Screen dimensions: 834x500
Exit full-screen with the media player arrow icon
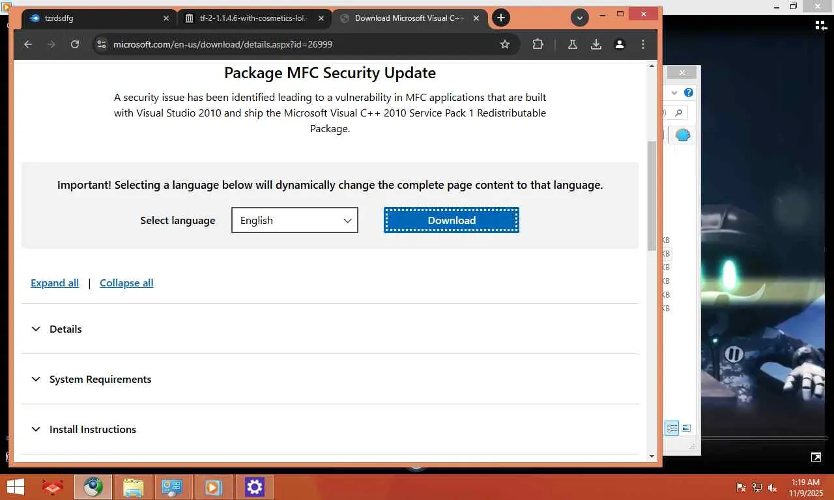click(816, 458)
